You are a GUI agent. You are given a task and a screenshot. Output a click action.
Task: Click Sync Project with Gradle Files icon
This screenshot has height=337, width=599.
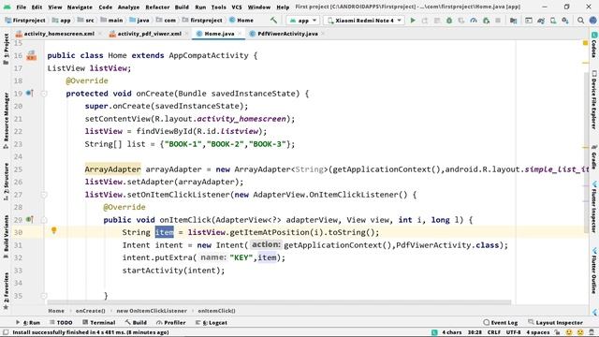click(x=541, y=21)
